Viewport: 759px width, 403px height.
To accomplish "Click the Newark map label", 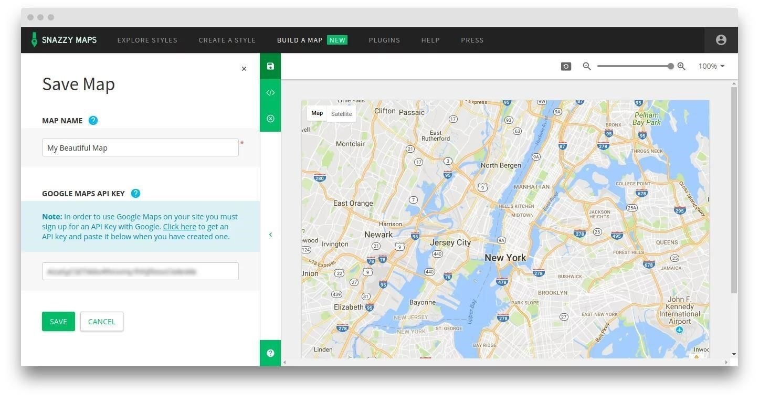I will pyautogui.click(x=378, y=235).
